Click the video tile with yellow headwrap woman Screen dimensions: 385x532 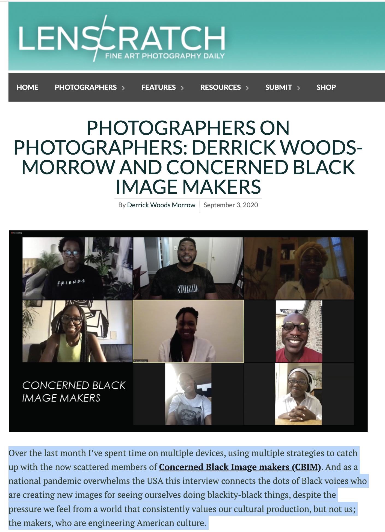(299, 268)
